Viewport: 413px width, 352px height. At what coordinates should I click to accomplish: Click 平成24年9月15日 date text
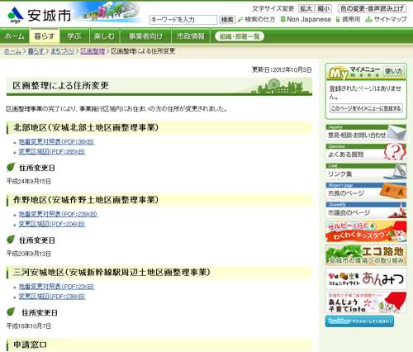point(29,181)
